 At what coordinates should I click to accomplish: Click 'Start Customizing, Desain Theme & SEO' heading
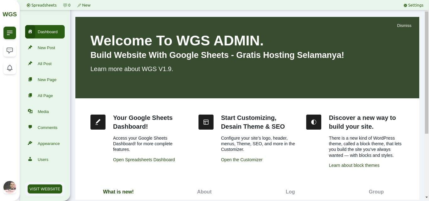click(253, 122)
